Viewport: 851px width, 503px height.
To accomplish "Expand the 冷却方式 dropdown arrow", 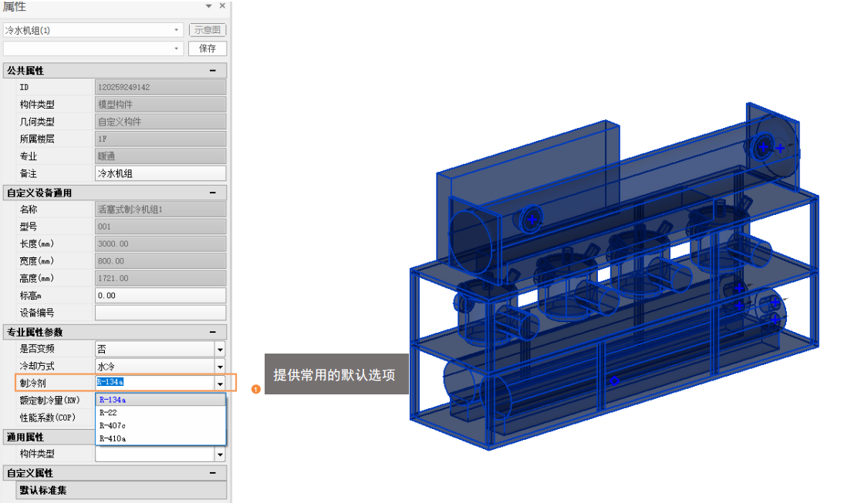I will 220,367.
